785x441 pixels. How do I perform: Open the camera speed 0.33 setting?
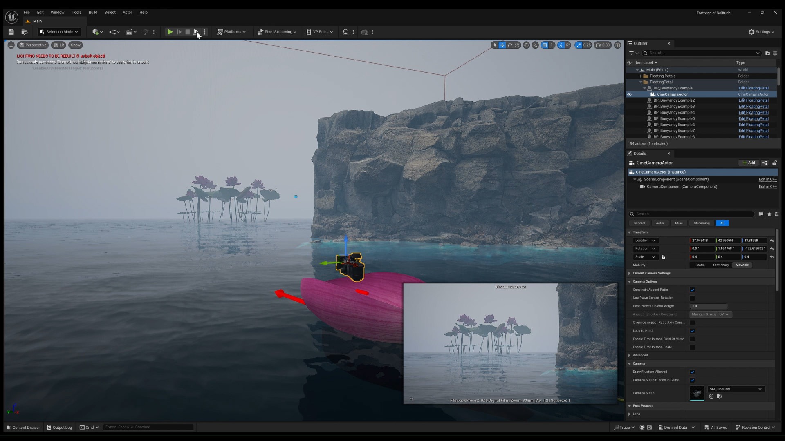pyautogui.click(x=603, y=45)
